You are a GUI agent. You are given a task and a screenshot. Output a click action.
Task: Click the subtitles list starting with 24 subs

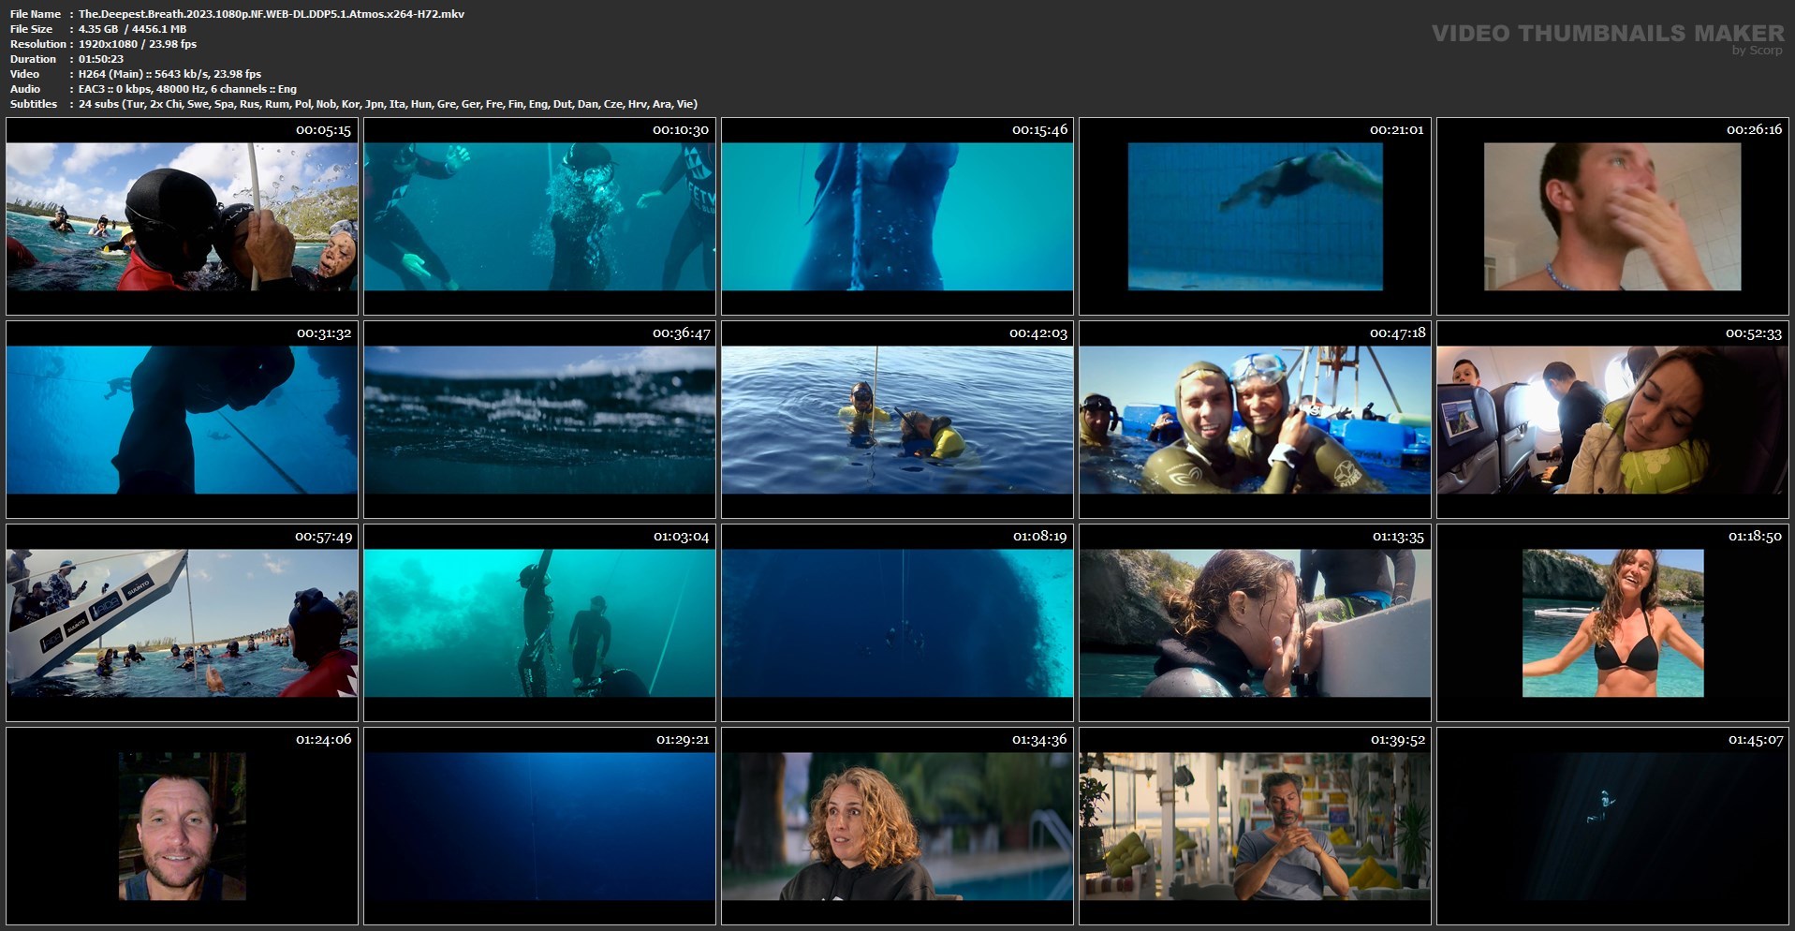coord(388,104)
